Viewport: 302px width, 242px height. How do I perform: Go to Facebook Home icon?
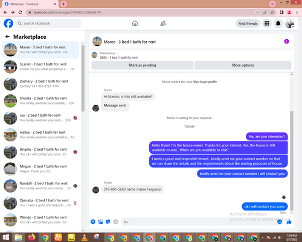135,24
